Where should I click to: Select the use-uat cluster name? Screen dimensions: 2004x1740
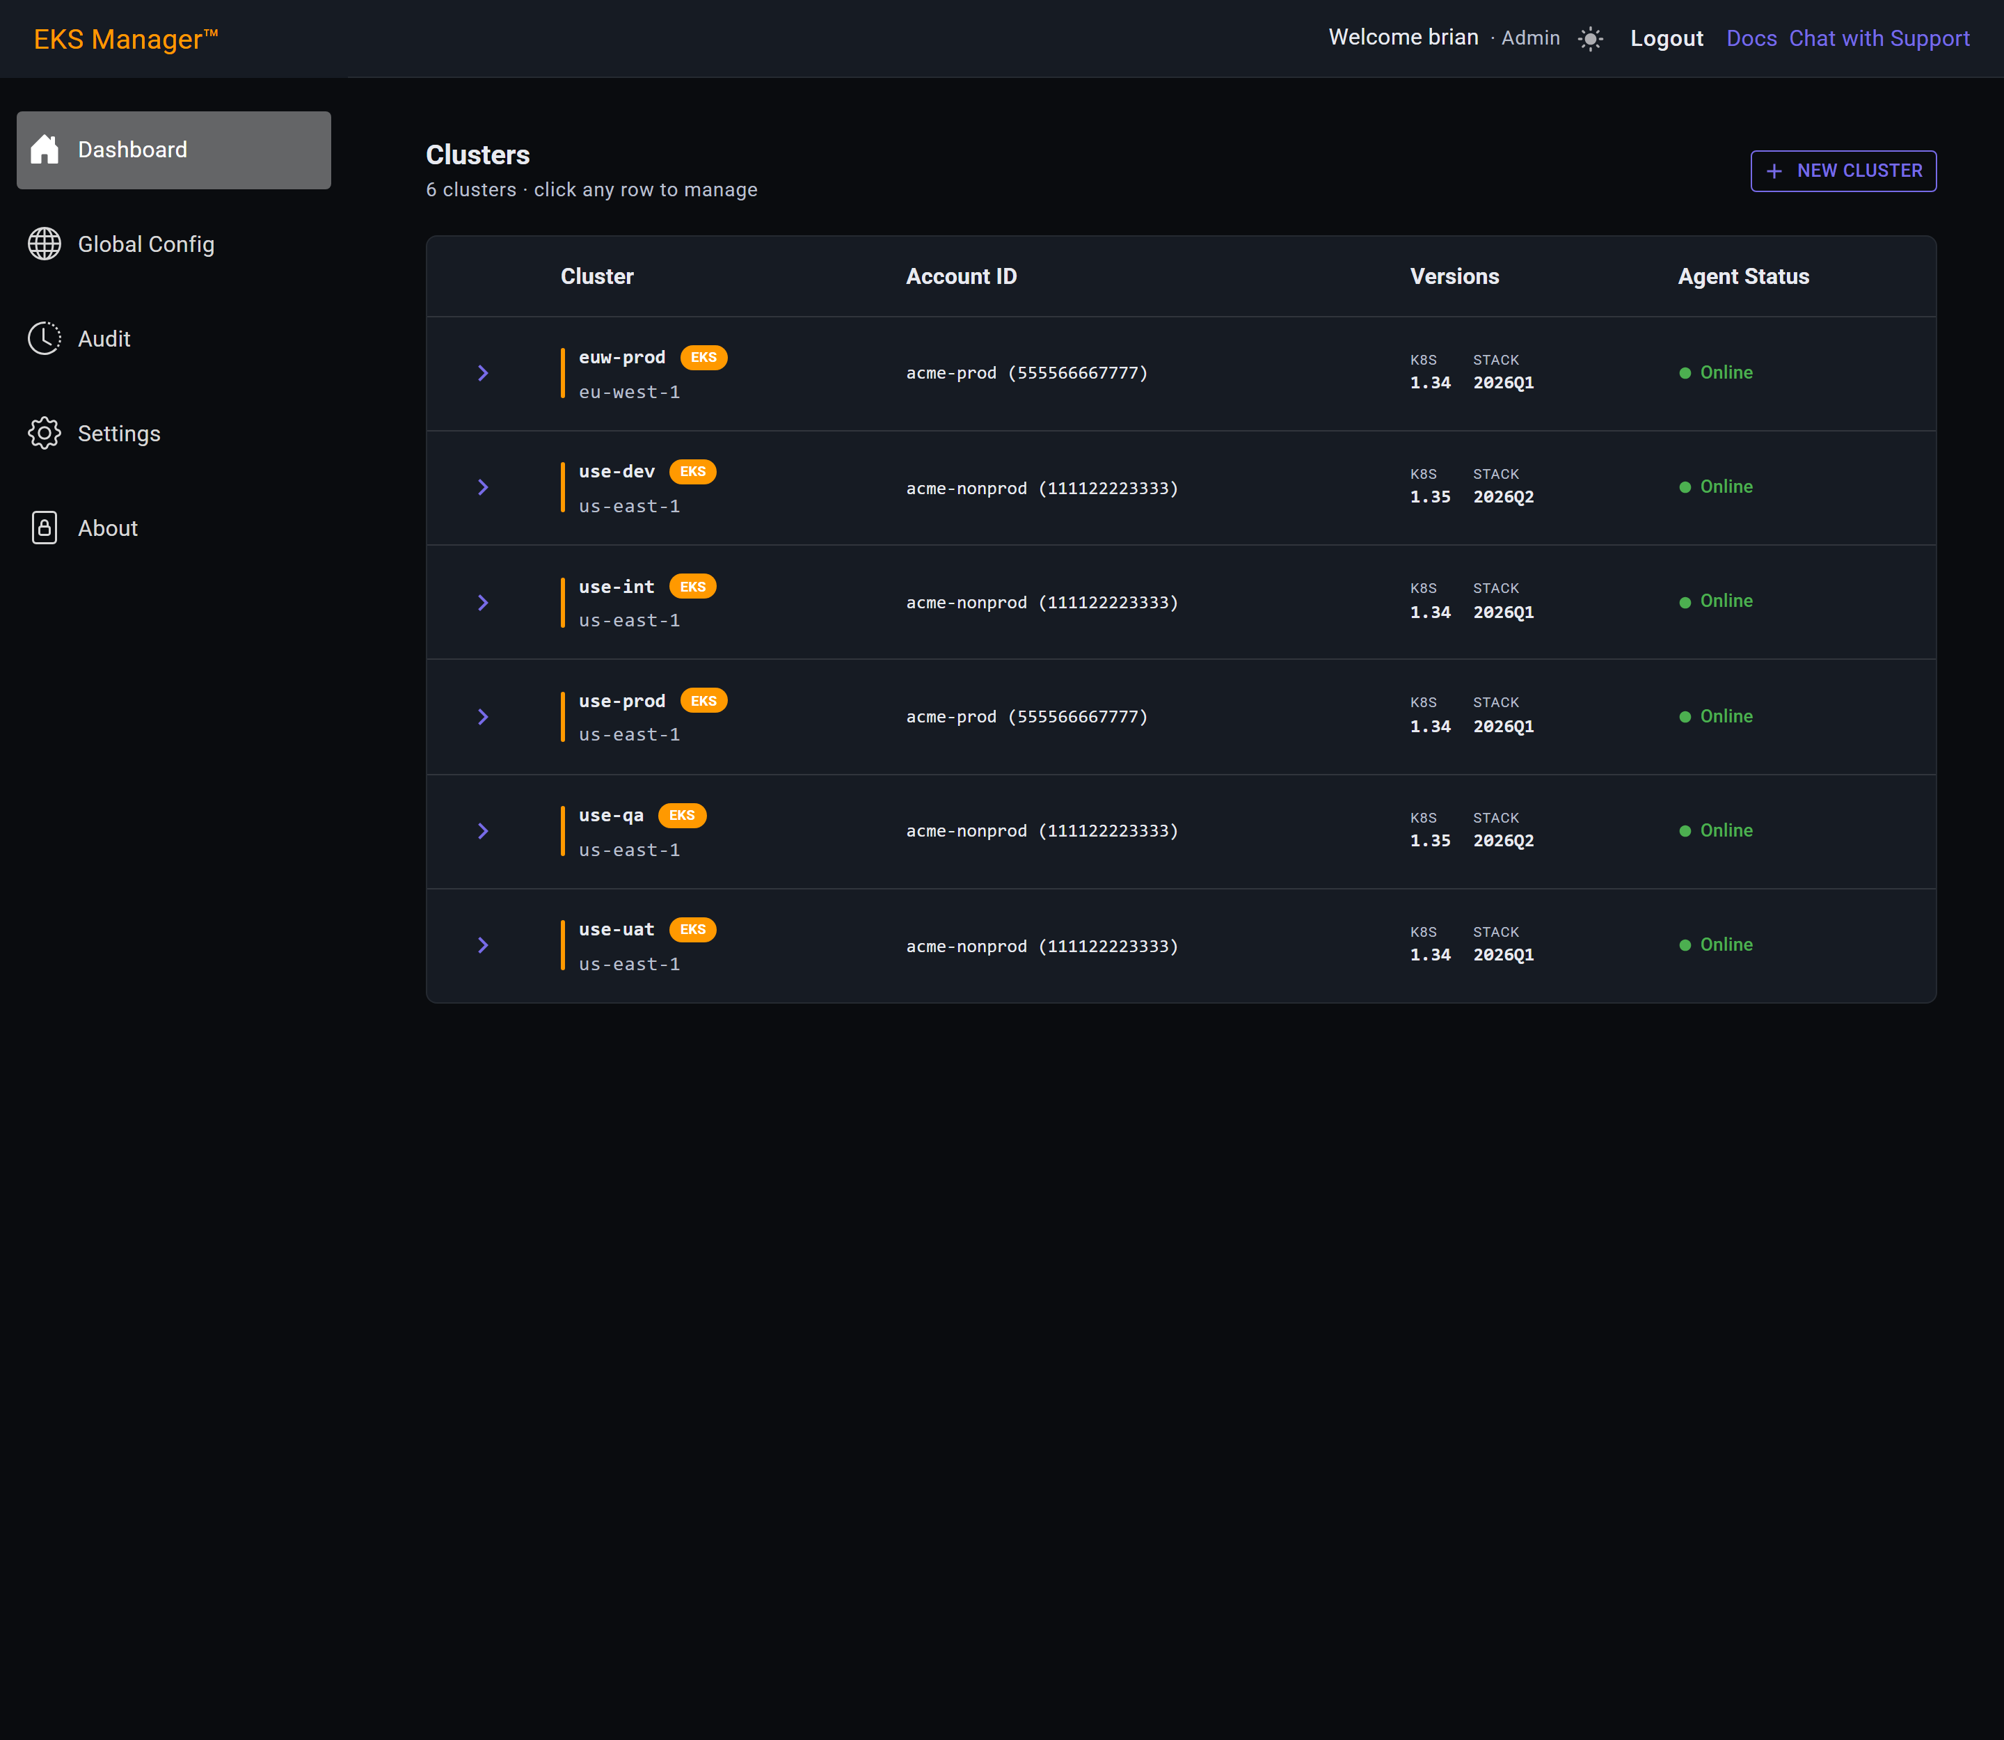[617, 929]
